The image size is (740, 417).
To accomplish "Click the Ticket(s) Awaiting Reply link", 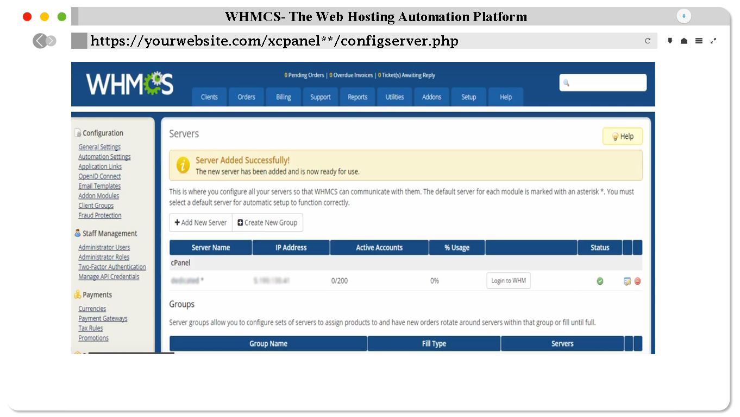I will click(x=406, y=75).
